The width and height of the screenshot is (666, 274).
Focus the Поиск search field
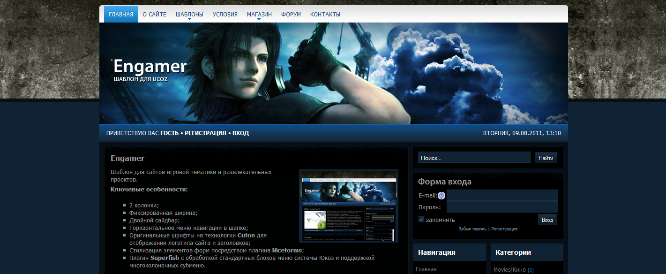[x=474, y=158]
